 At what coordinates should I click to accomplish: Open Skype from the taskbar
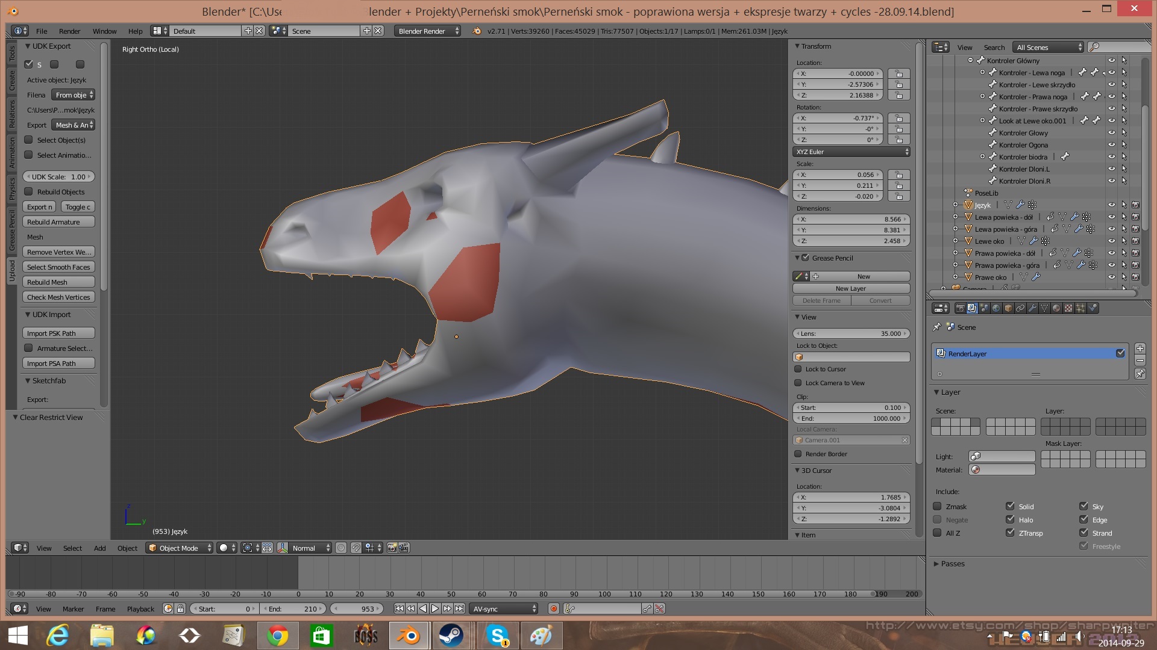click(498, 636)
